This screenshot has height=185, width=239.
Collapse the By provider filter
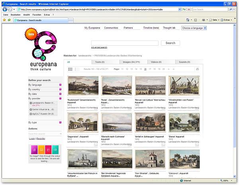click(x=61, y=98)
